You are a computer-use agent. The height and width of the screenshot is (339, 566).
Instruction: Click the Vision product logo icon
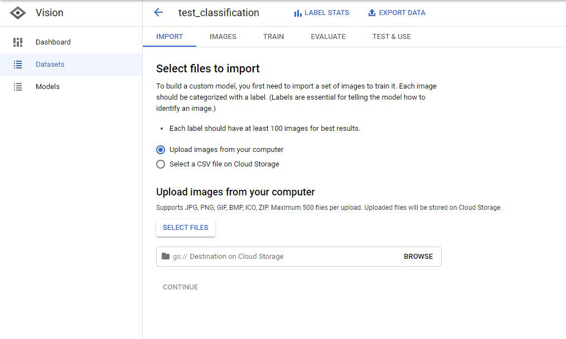click(x=18, y=13)
